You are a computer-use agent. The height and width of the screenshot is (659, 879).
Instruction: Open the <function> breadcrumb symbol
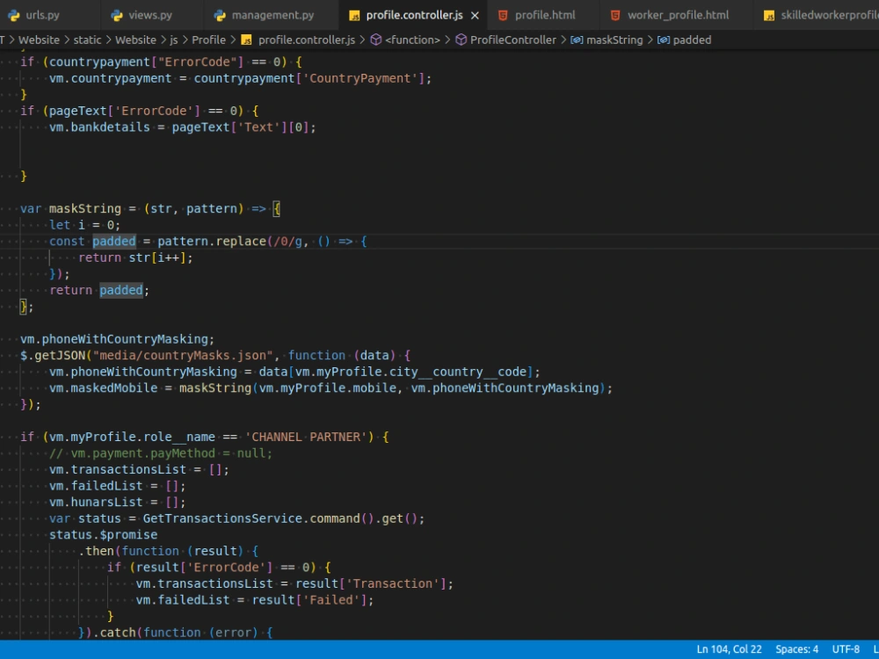tap(412, 40)
